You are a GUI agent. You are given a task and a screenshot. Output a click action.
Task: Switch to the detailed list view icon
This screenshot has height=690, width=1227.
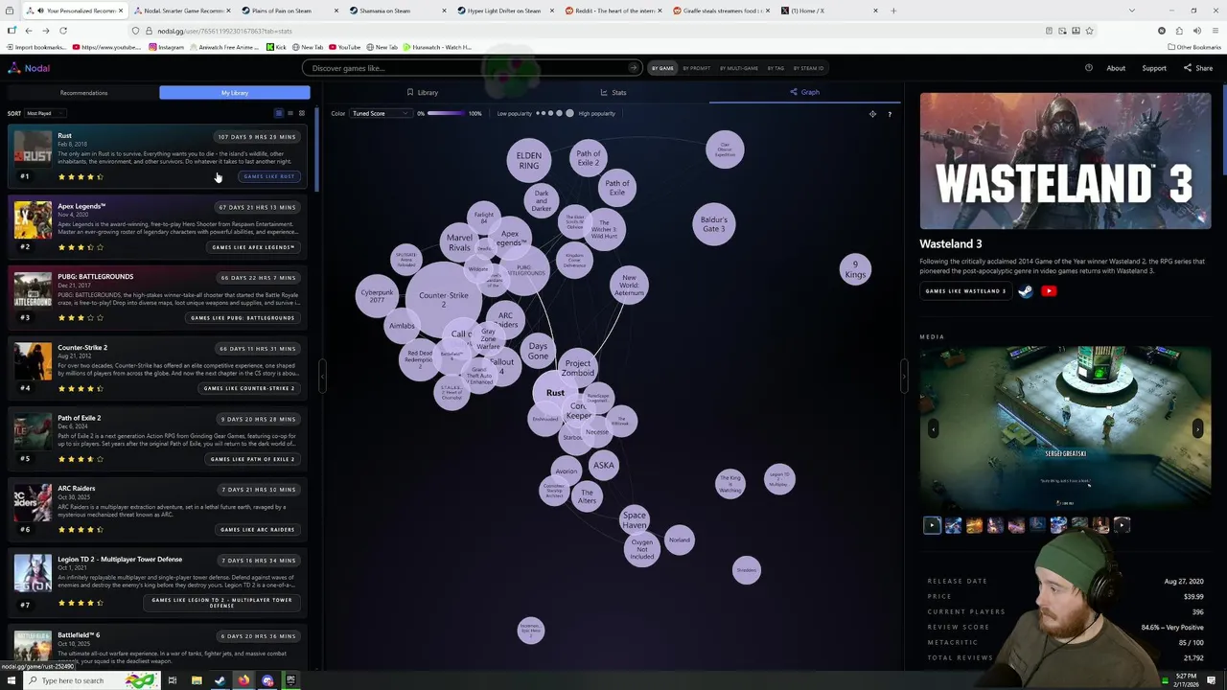click(x=279, y=113)
